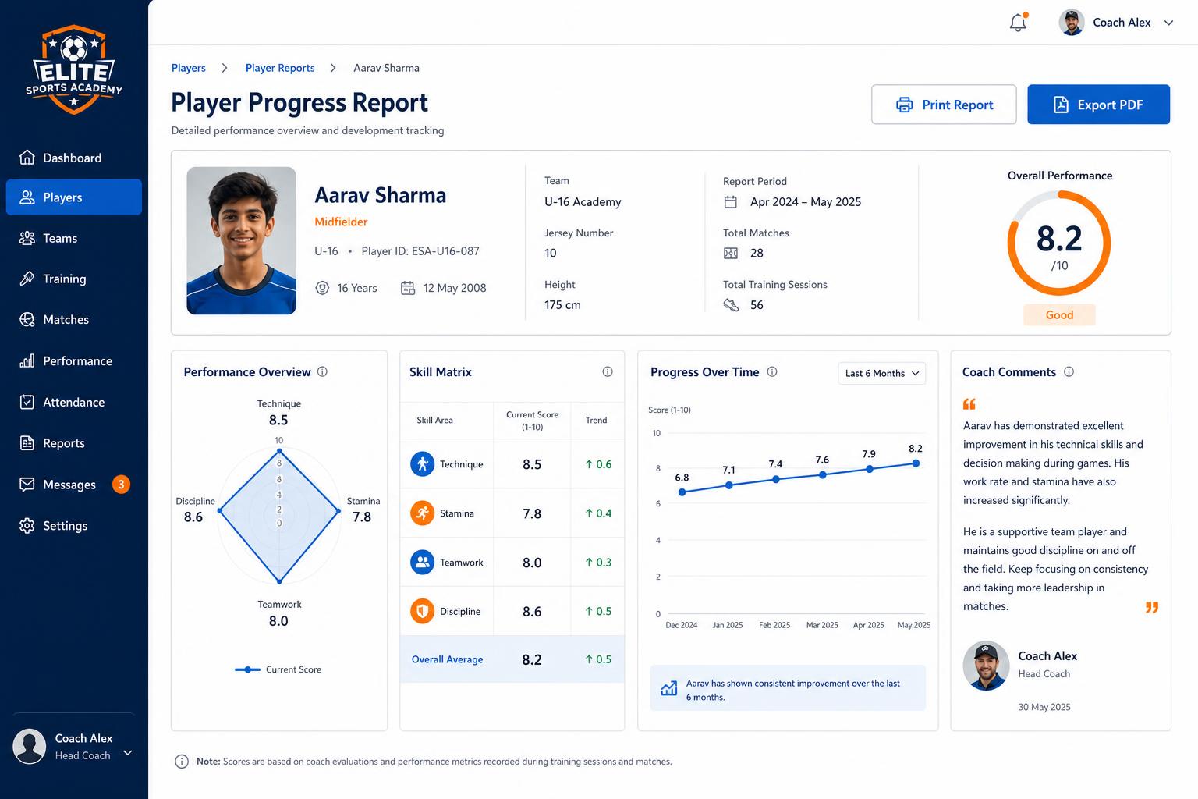The height and width of the screenshot is (799, 1198).
Task: Click the notification bell icon
Action: [1018, 23]
